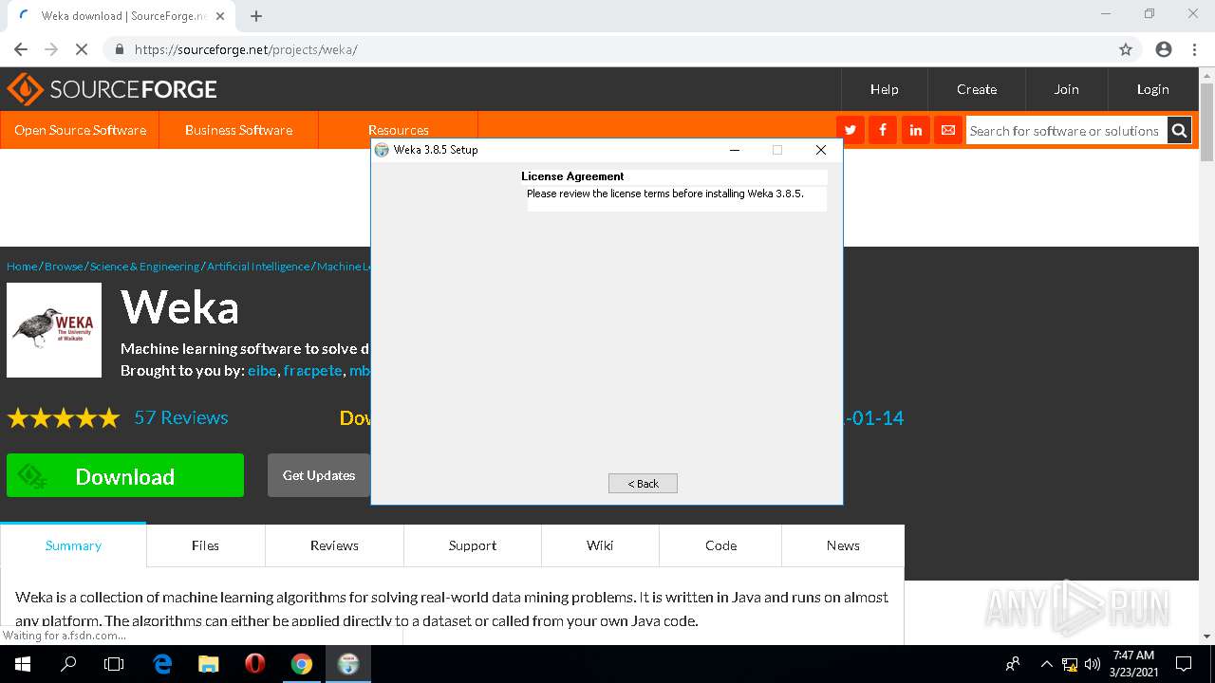Open Create in SourceForge header
The height and width of the screenshot is (683, 1215).
(977, 89)
